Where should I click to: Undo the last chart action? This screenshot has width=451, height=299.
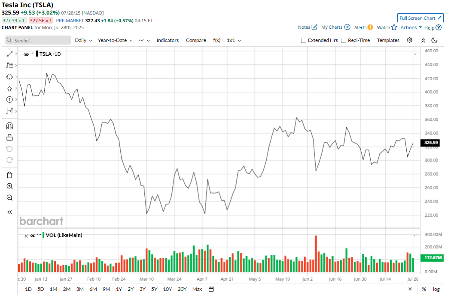click(x=9, y=149)
